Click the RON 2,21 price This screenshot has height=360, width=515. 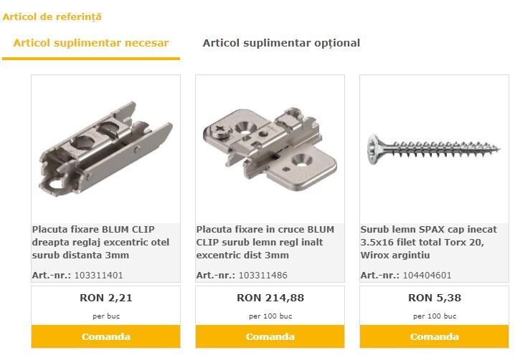tap(105, 298)
